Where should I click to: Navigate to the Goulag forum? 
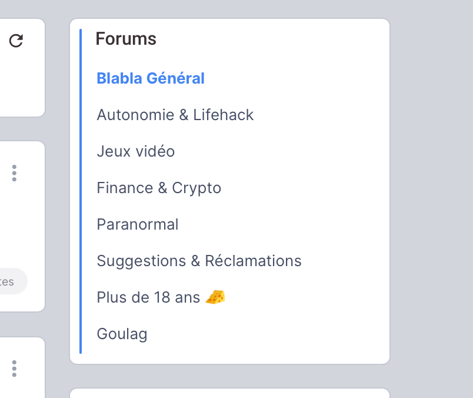[x=122, y=334]
